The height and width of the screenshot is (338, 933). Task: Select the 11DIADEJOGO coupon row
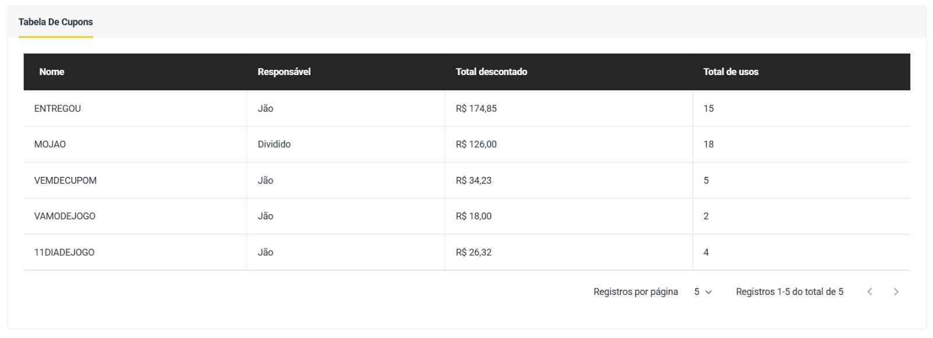tap(64, 252)
